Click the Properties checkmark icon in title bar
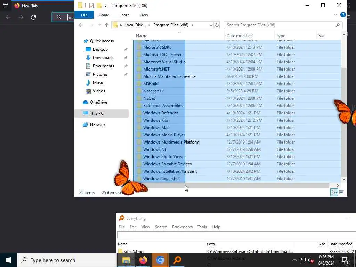Screen dimensions: 356x267 (x=91, y=6)
